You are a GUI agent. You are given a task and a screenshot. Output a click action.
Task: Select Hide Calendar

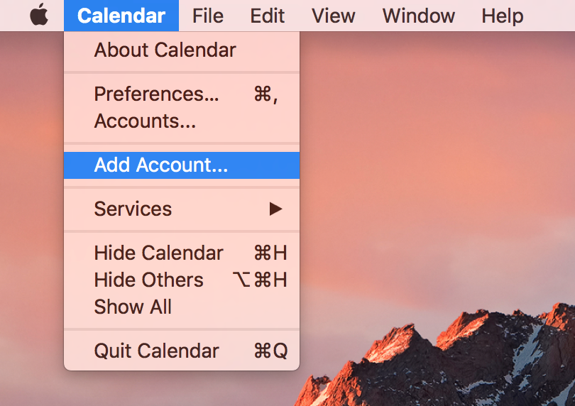point(182,253)
